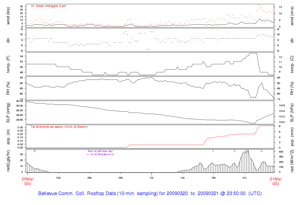Click the '48' Fahrenheit axis value
This screenshot has width=300, height=205.
21,72
